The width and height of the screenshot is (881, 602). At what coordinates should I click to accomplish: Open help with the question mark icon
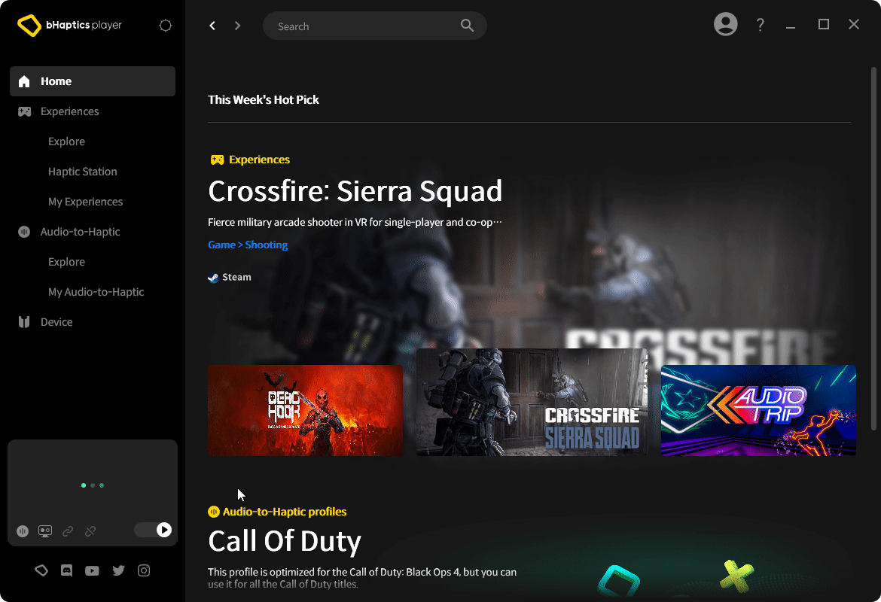pyautogui.click(x=761, y=25)
